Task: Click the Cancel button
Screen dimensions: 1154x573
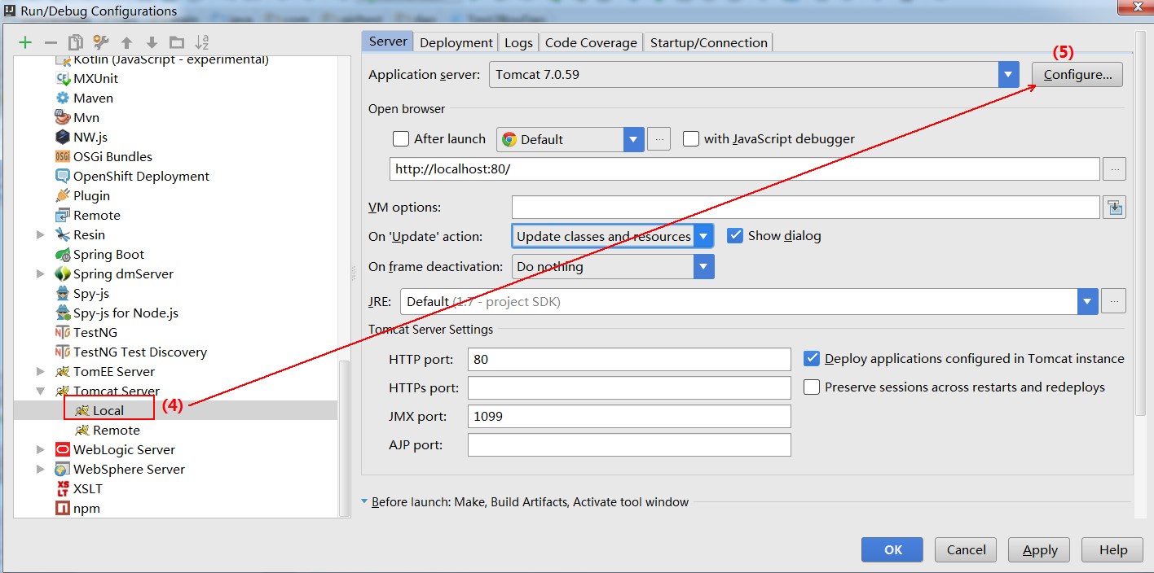Action: (x=966, y=549)
